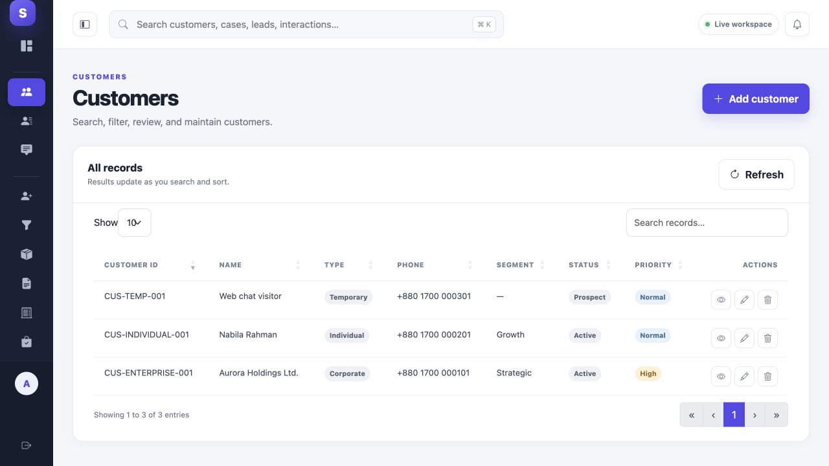The height and width of the screenshot is (466, 829).
Task: Click phone number +880 1700 000101
Action: pyautogui.click(x=433, y=373)
